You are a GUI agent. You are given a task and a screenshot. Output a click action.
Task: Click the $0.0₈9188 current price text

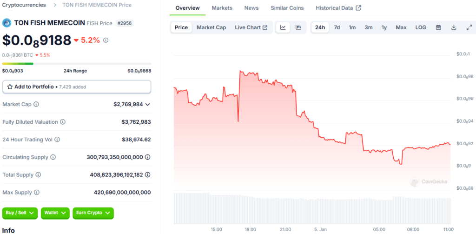pos(37,40)
